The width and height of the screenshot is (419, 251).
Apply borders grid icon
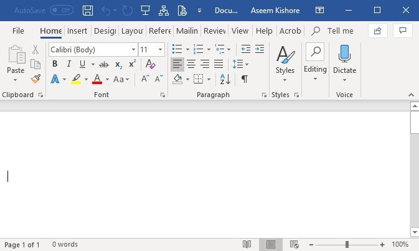click(x=198, y=79)
